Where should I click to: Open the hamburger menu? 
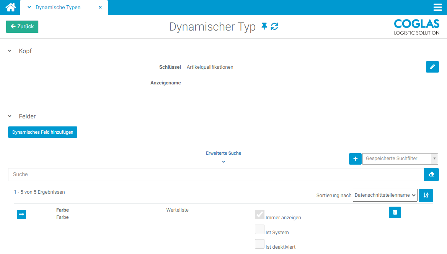click(x=437, y=8)
